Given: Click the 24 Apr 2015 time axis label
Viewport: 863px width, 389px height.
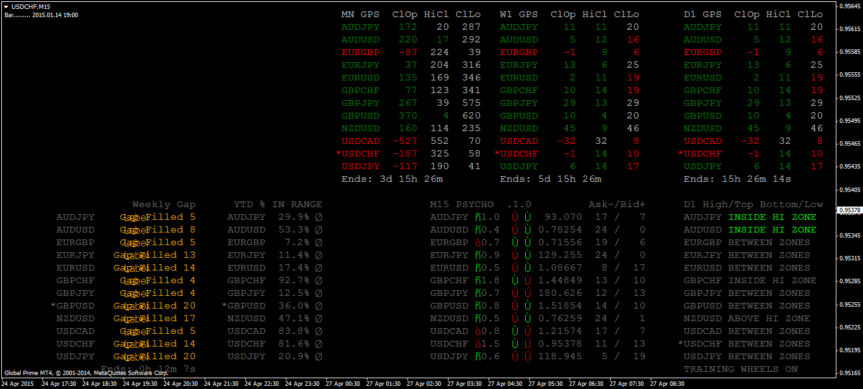Looking at the screenshot, I should pos(17,384).
